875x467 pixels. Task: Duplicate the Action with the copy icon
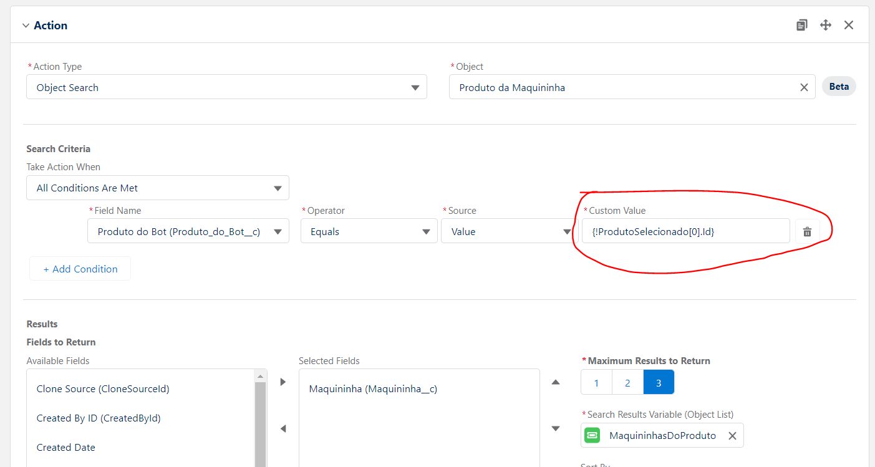tap(801, 25)
